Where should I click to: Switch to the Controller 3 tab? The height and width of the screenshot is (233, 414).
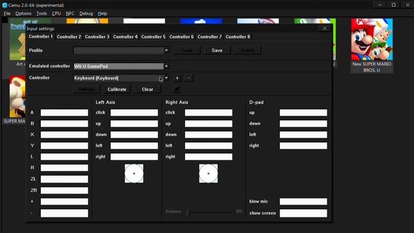97,37
